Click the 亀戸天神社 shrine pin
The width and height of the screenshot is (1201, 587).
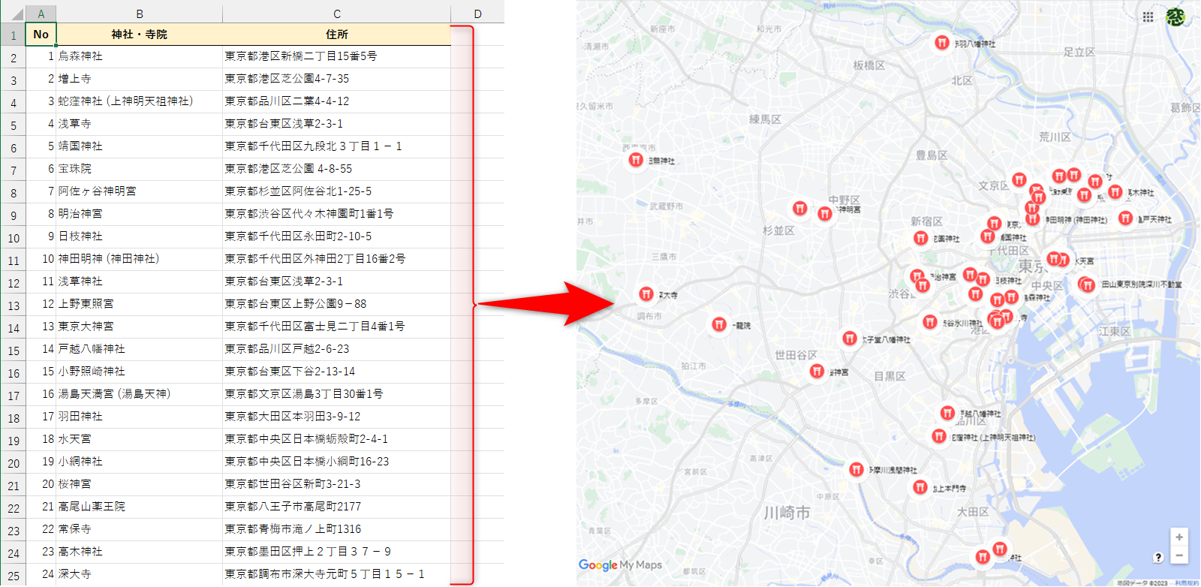point(1125,218)
